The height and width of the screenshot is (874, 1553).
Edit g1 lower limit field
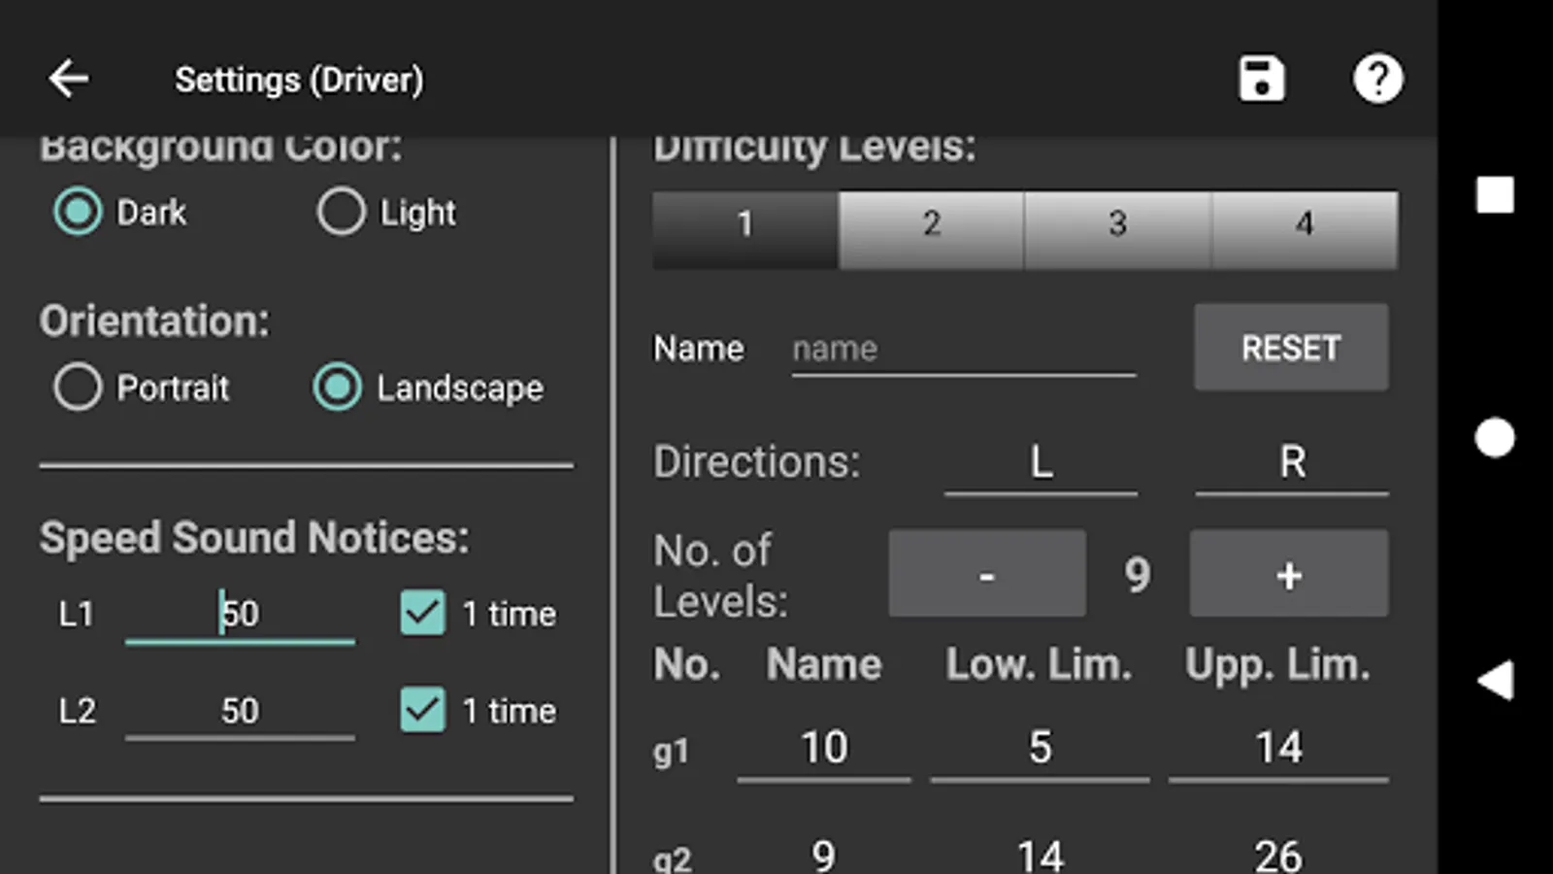[1040, 748]
